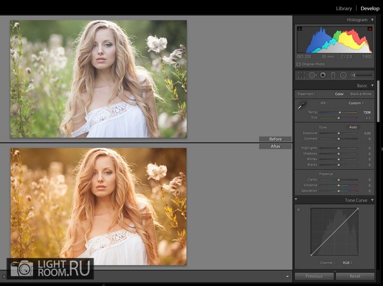
Task: Open the WB Custom preset dropdown
Action: tap(356, 103)
